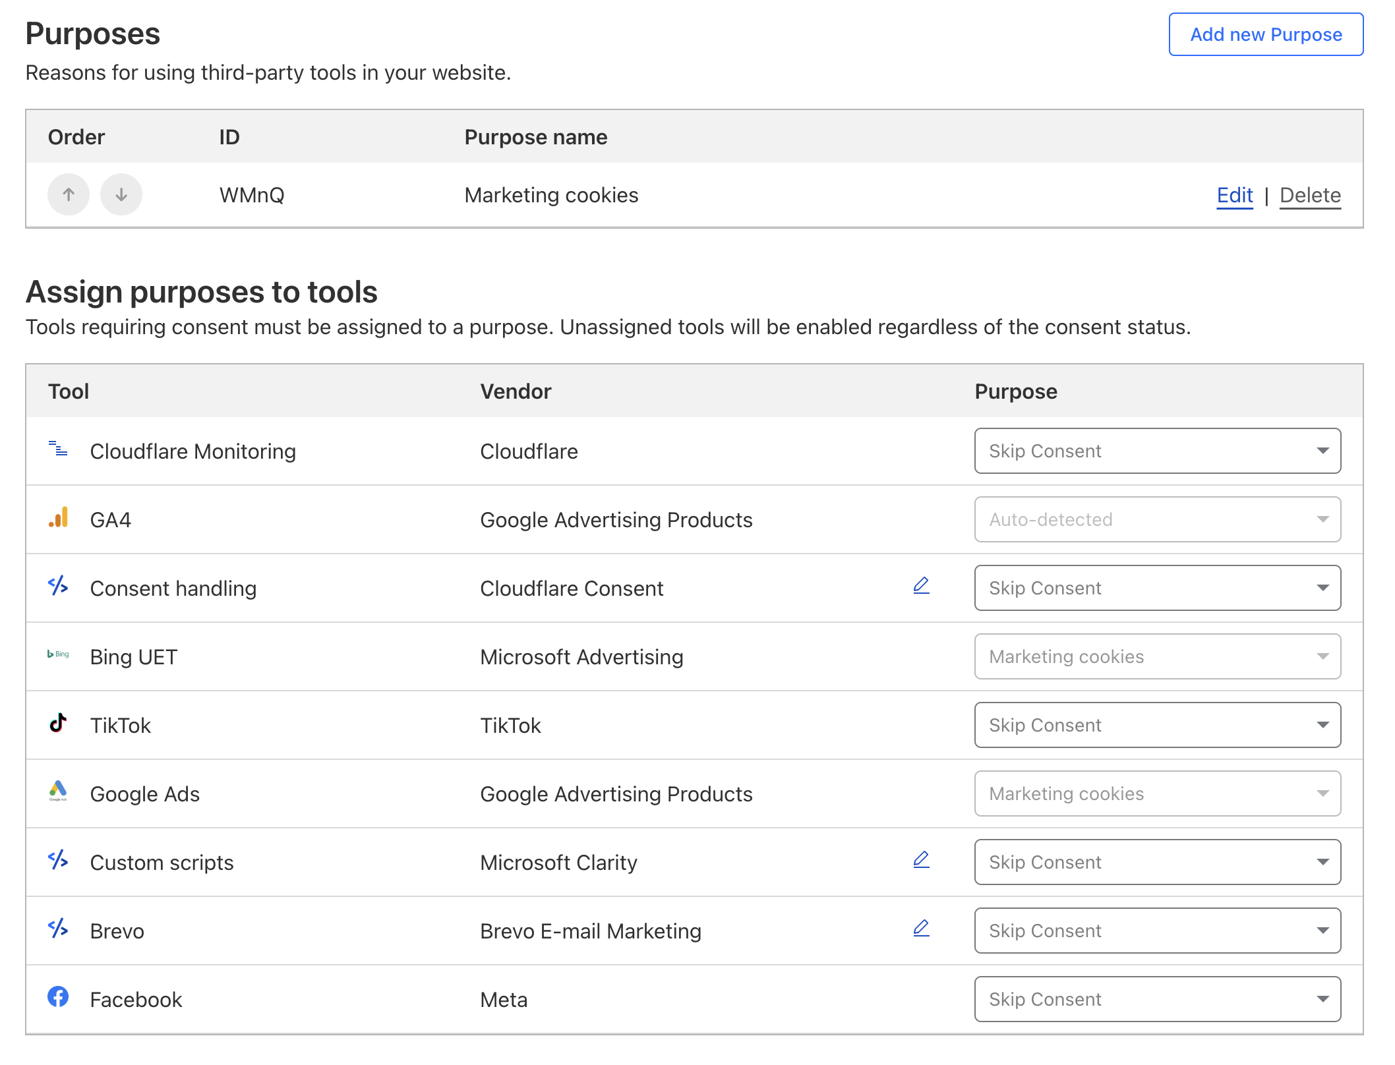
Task: Move Marketing cookies purpose down
Action: pos(121,194)
